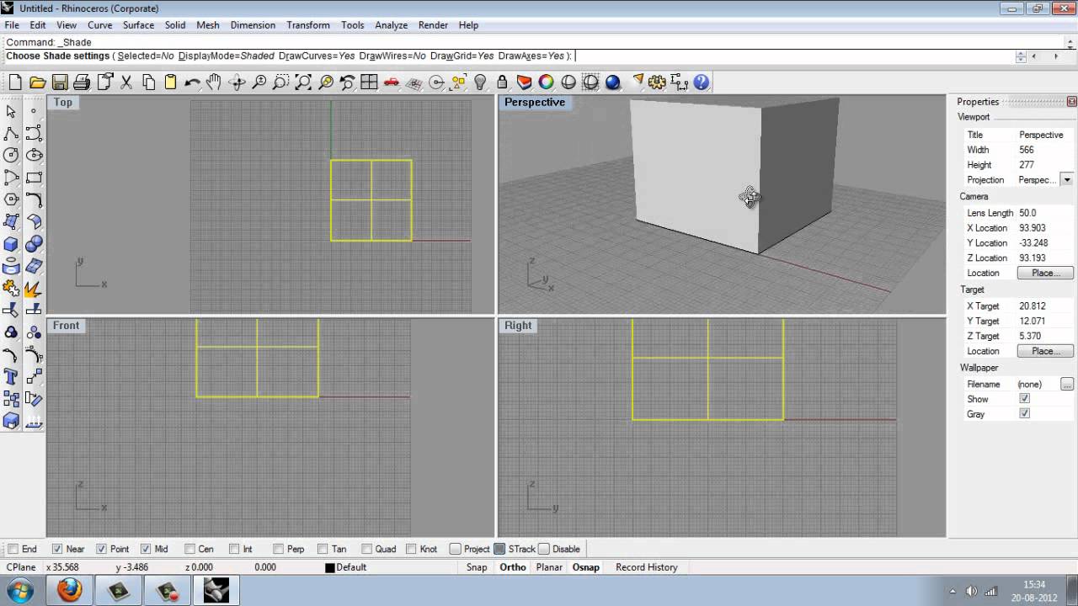The image size is (1078, 606).
Task: Open the Curve menu
Action: 99,25
